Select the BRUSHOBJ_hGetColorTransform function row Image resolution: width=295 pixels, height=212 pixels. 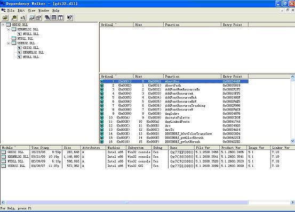[174, 134]
